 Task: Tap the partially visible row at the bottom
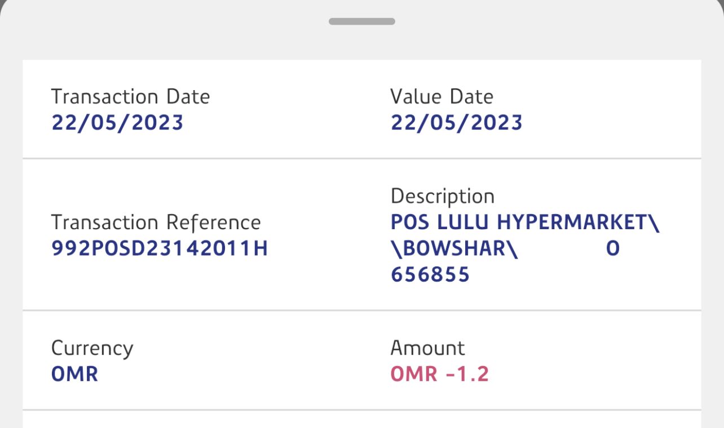point(362,420)
